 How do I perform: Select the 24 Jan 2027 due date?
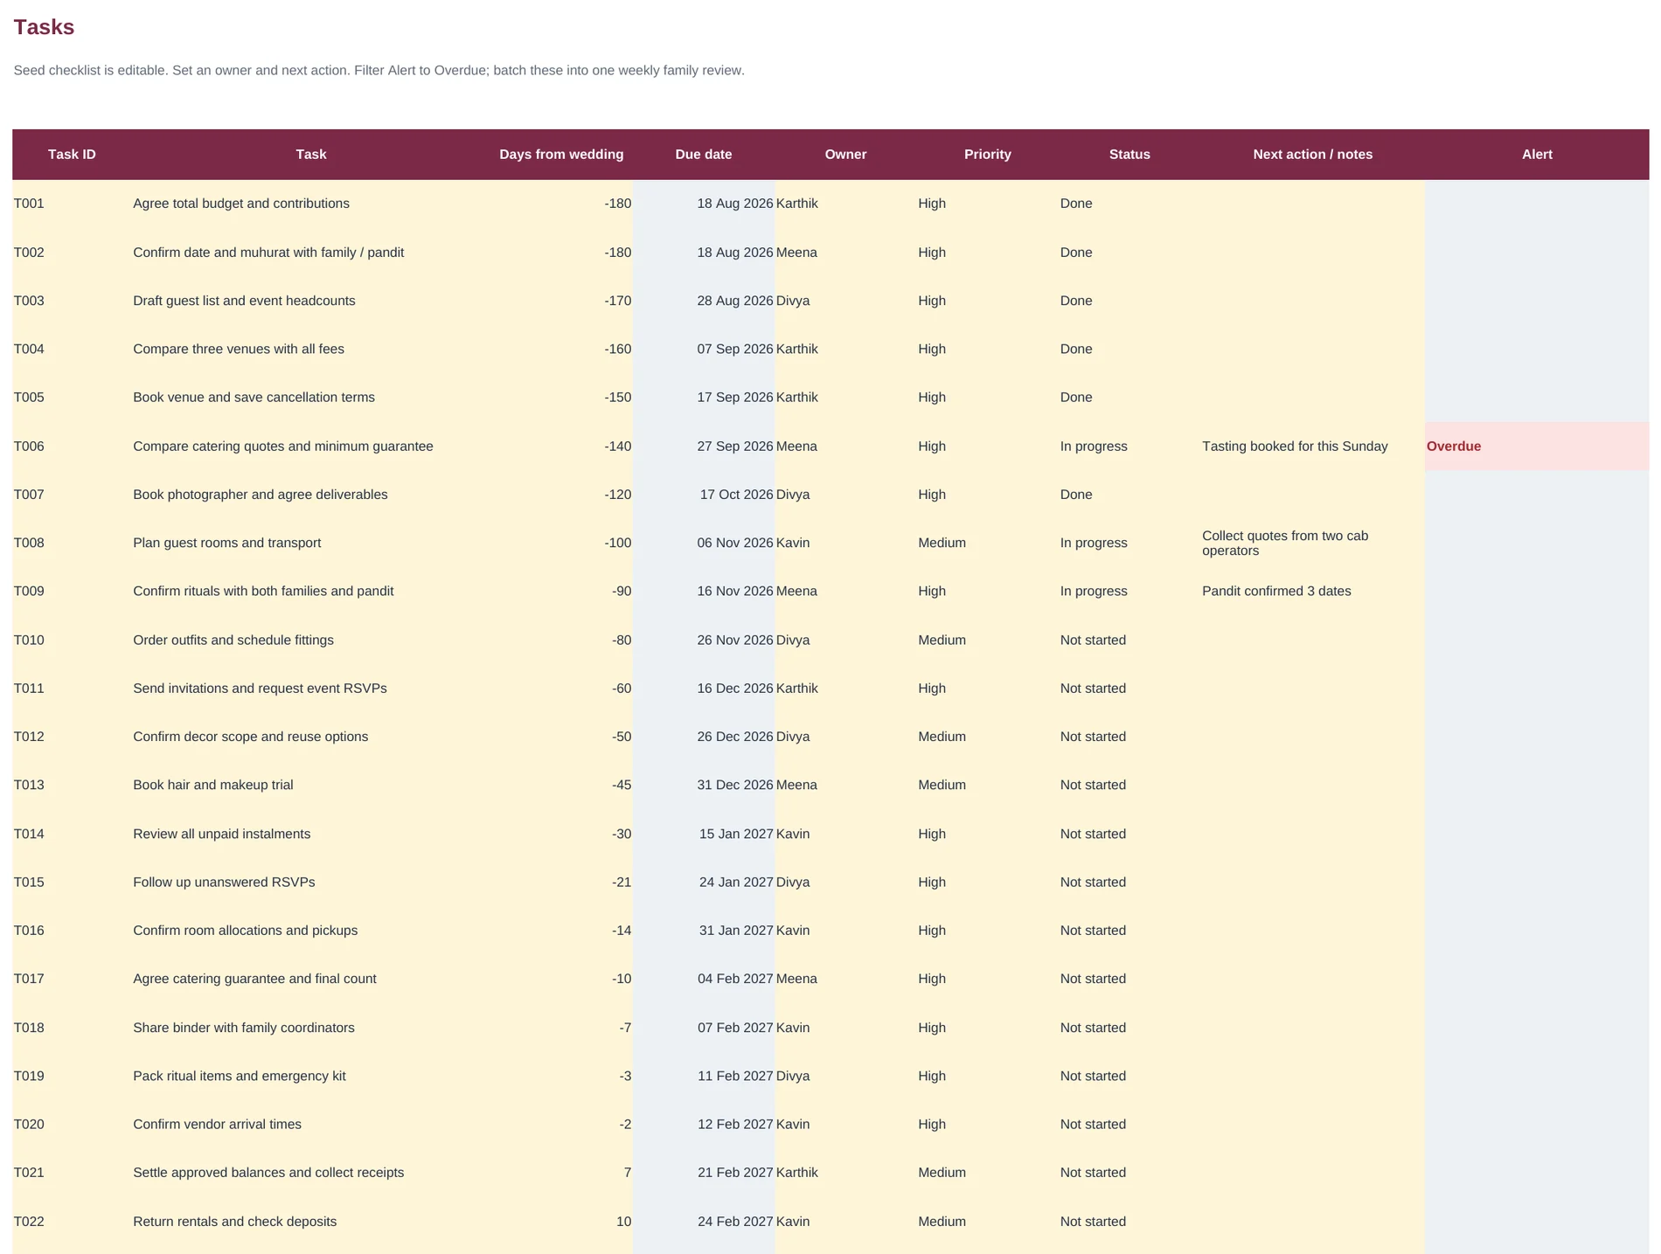coord(704,883)
